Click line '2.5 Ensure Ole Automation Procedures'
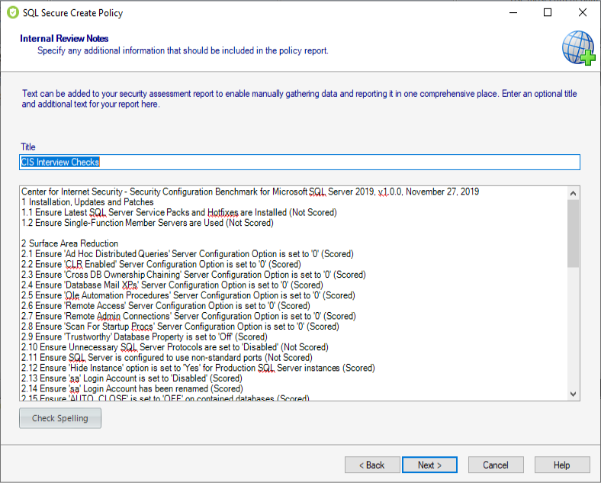The height and width of the screenshot is (483, 601). (188, 295)
